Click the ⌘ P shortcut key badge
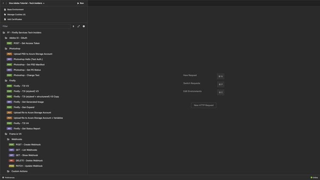The height and width of the screenshot is (180, 320). pos(221,85)
